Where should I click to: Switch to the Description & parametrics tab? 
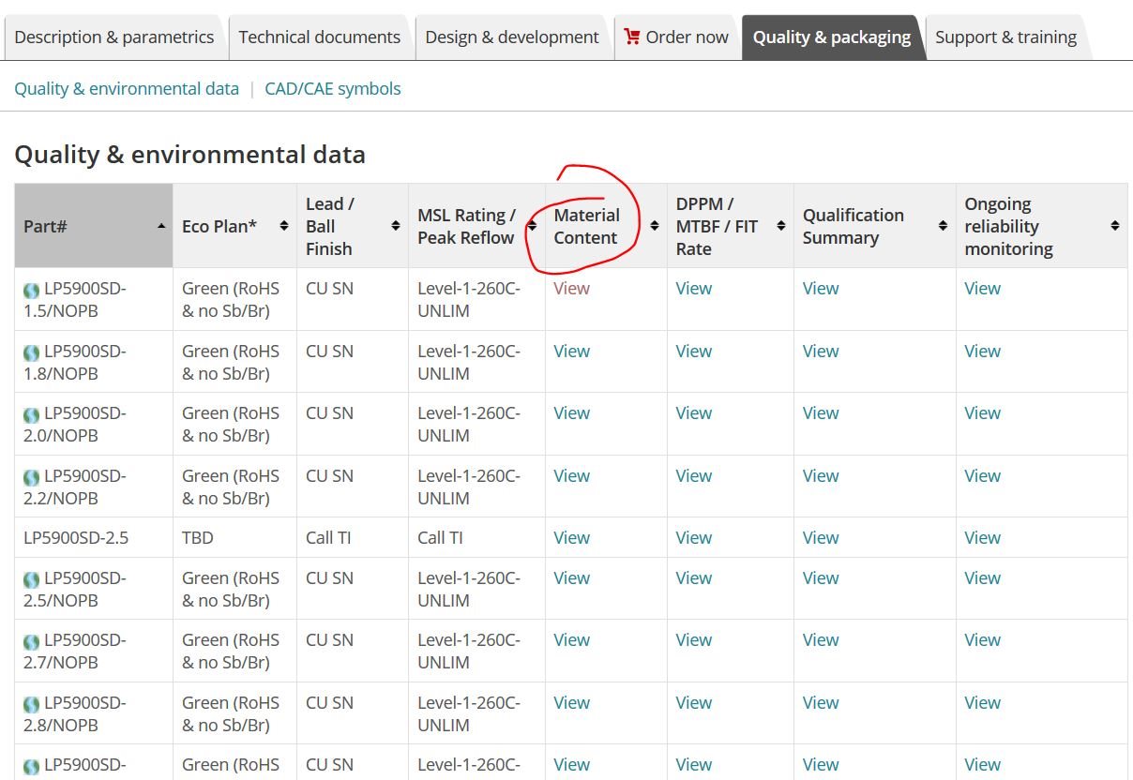(x=114, y=37)
